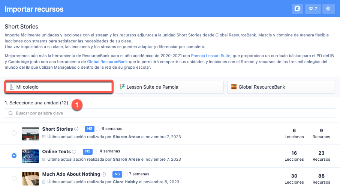The image size is (340, 190).
Task: Click the Much Ado About Nothing thumbnail
Action: tap(31, 178)
